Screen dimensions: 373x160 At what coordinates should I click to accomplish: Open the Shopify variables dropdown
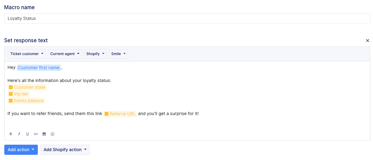95,54
